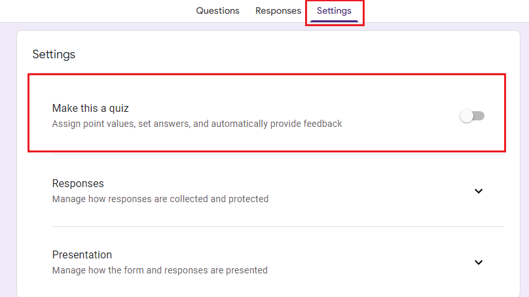Open the Presentation settings section heading
The width and height of the screenshot is (529, 297).
pos(82,255)
